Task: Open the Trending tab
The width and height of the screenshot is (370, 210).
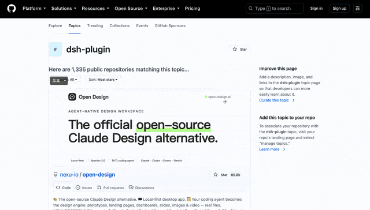Action: [95, 25]
